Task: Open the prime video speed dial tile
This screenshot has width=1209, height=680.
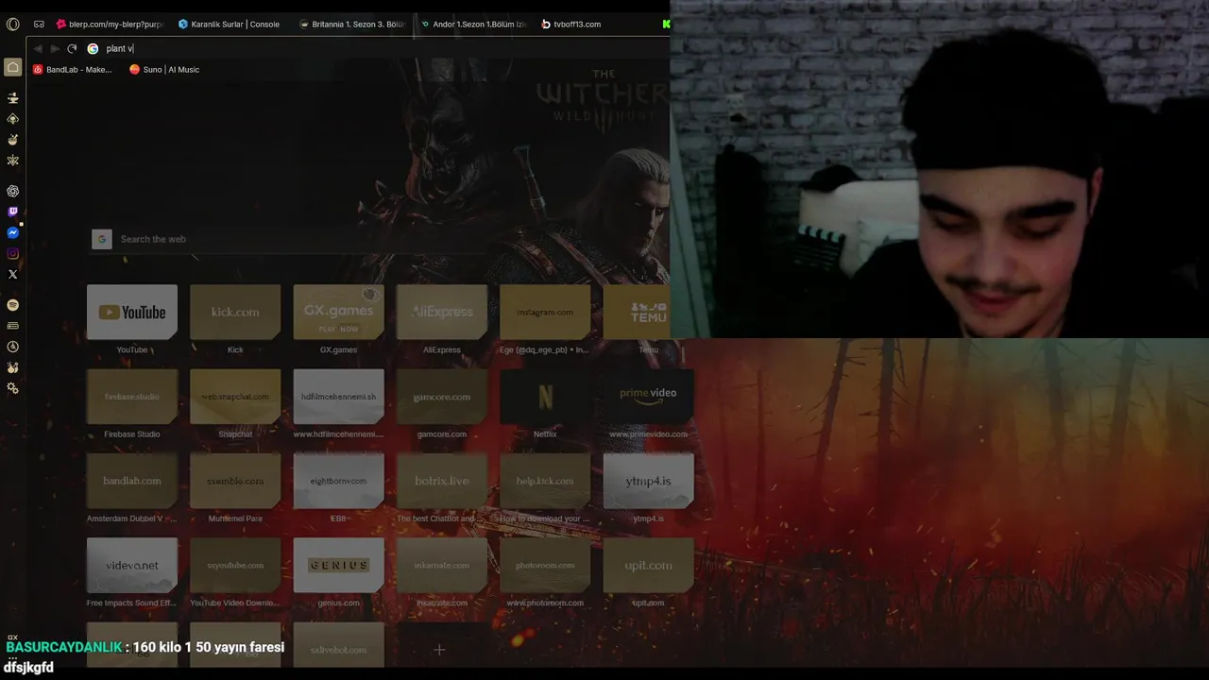Action: click(x=648, y=397)
